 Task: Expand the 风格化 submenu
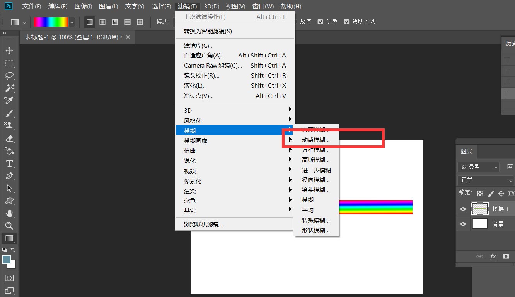coord(235,121)
